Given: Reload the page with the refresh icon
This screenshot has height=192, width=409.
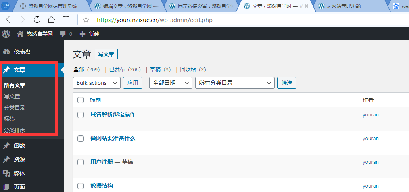Looking at the screenshot, I should (37, 20).
